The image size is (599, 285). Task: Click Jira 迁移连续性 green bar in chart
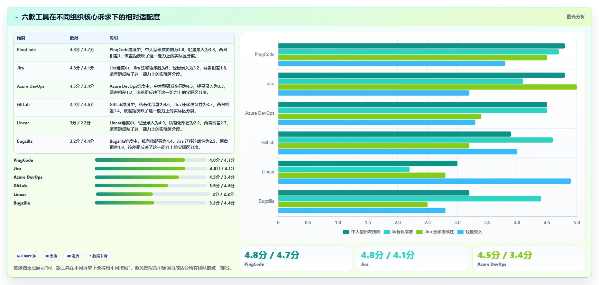[x=427, y=87]
